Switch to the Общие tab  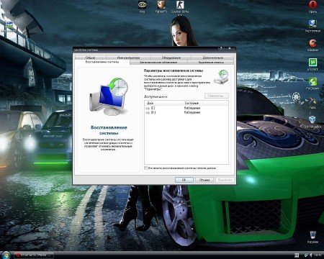(90, 58)
